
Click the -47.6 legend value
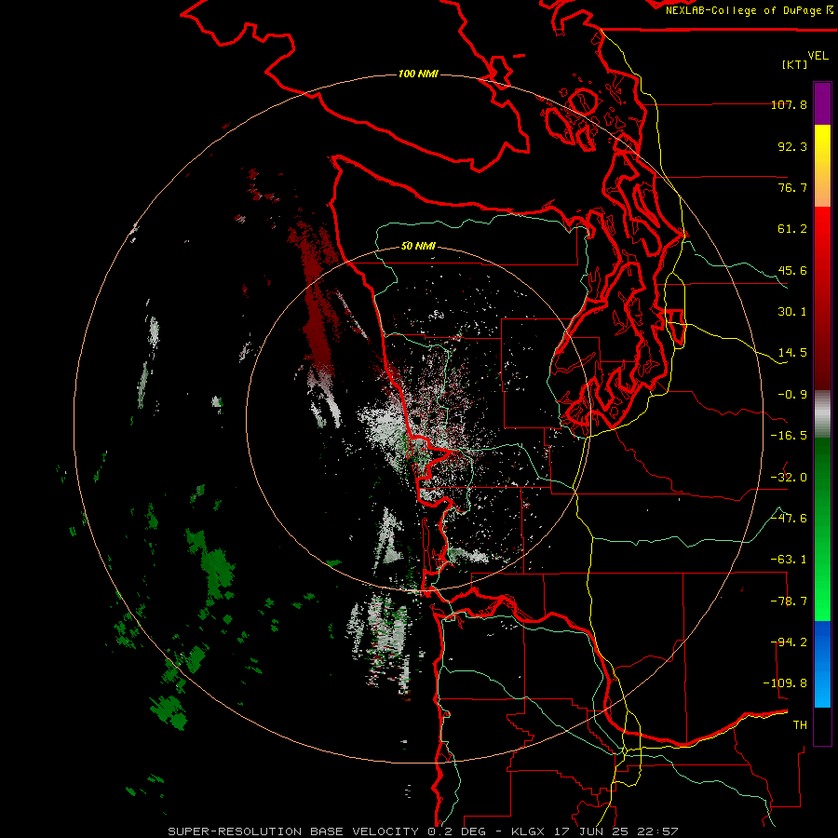pos(789,519)
